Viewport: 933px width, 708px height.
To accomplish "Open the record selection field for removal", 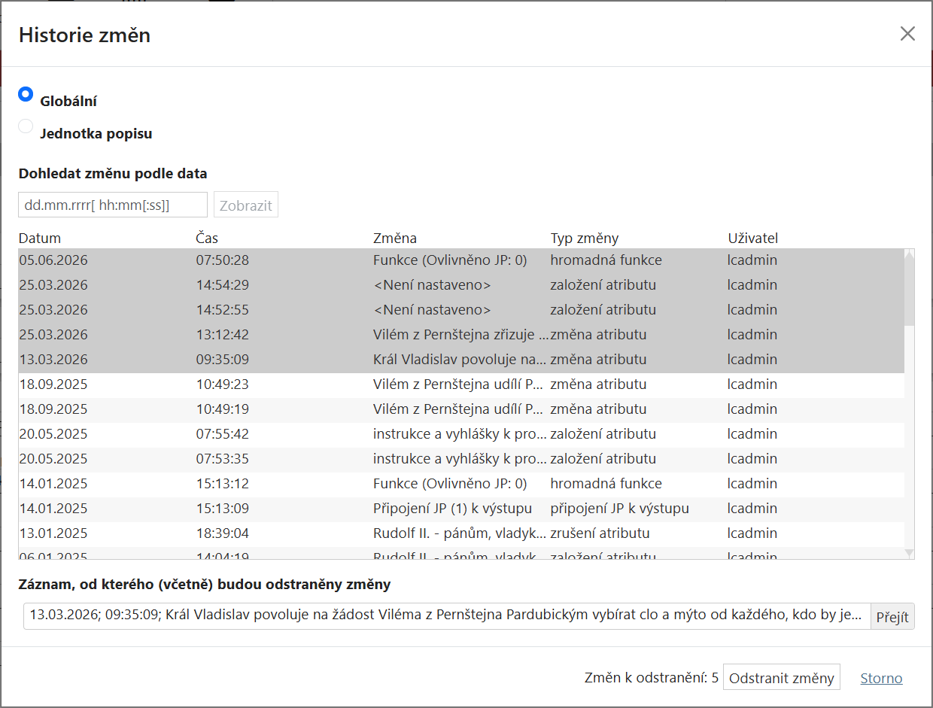I will pyautogui.click(x=447, y=615).
